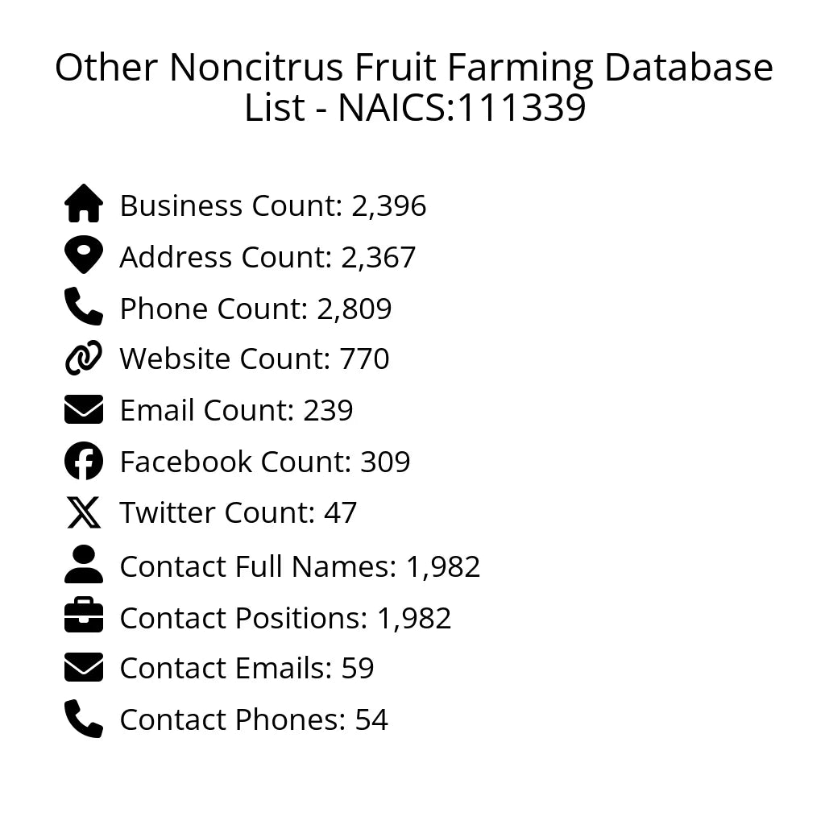The height and width of the screenshot is (825, 825).
Task: Click the envelope icon beside Contact Emails
Action: 84,668
